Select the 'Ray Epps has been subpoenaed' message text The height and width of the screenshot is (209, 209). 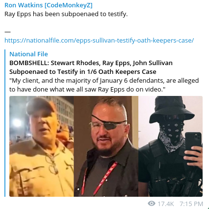66,14
